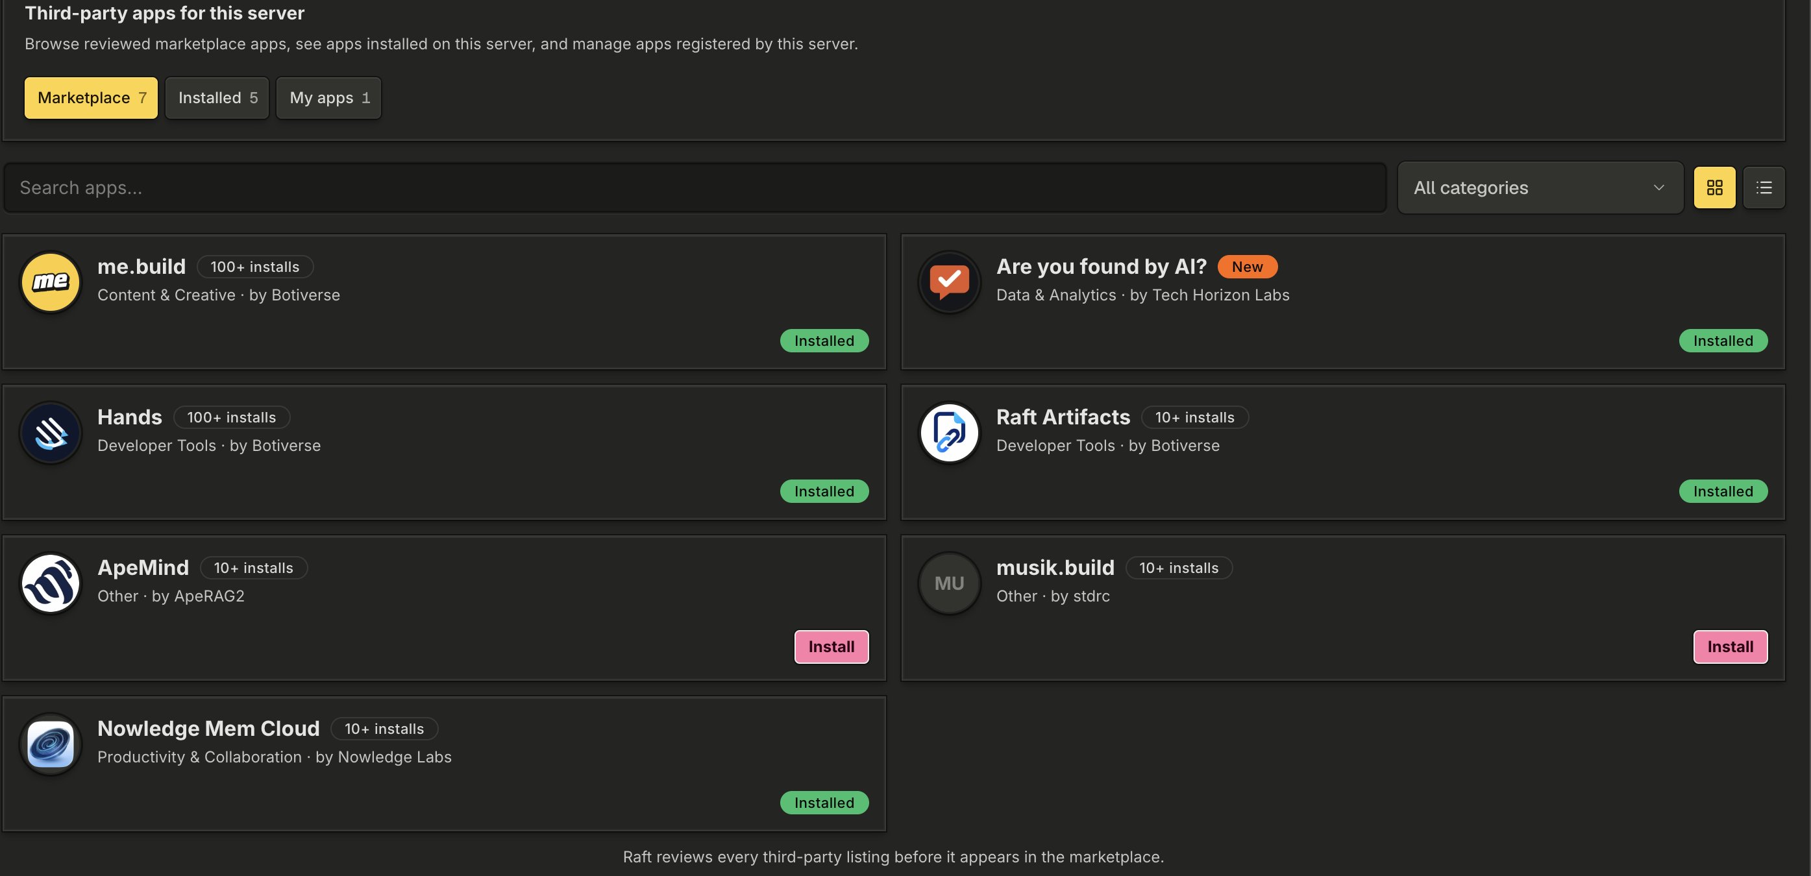The image size is (1811, 876).
Task: Click the 10+ installs badge on Raft Artifacts
Action: (x=1194, y=417)
